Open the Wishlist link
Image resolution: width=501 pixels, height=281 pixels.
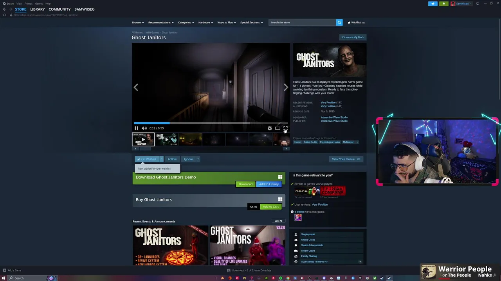pyautogui.click(x=356, y=22)
